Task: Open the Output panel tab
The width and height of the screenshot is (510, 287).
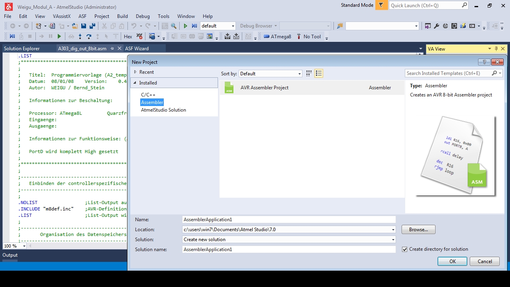Action: tap(10, 255)
